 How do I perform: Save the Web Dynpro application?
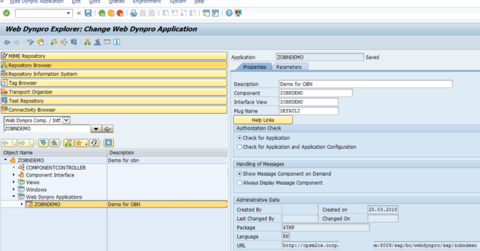click(x=88, y=13)
